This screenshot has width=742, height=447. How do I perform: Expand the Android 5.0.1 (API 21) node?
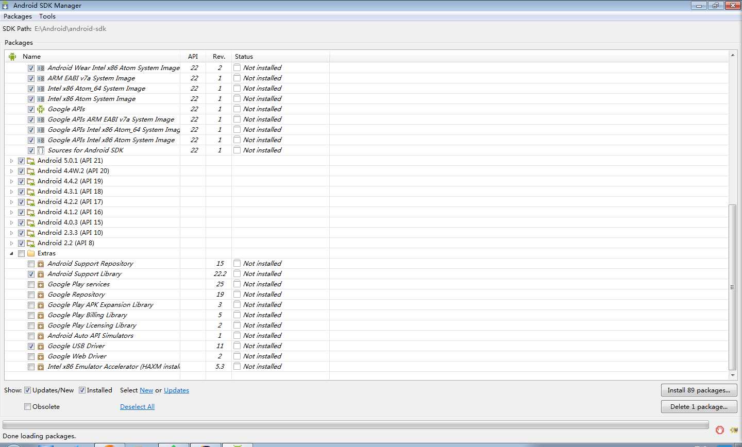point(11,161)
